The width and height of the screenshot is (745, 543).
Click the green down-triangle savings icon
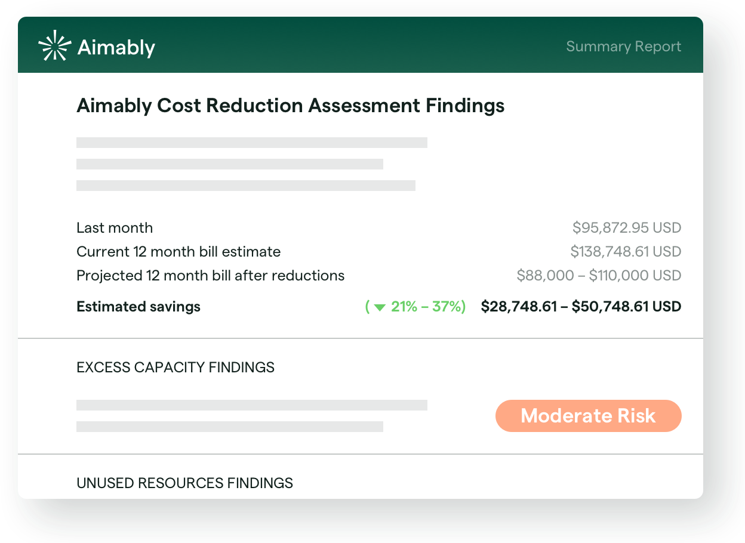click(380, 308)
